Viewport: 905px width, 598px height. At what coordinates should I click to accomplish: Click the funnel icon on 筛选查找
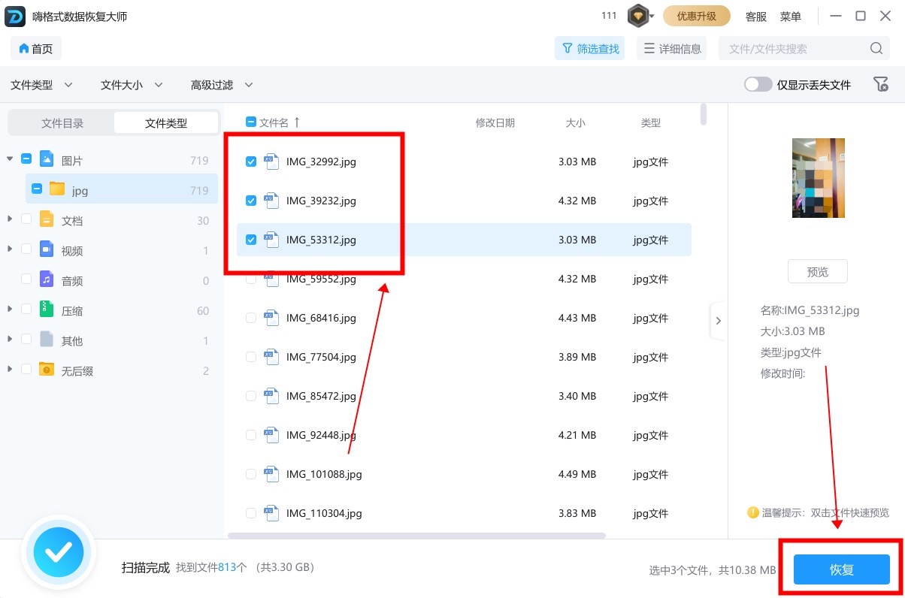tap(568, 49)
